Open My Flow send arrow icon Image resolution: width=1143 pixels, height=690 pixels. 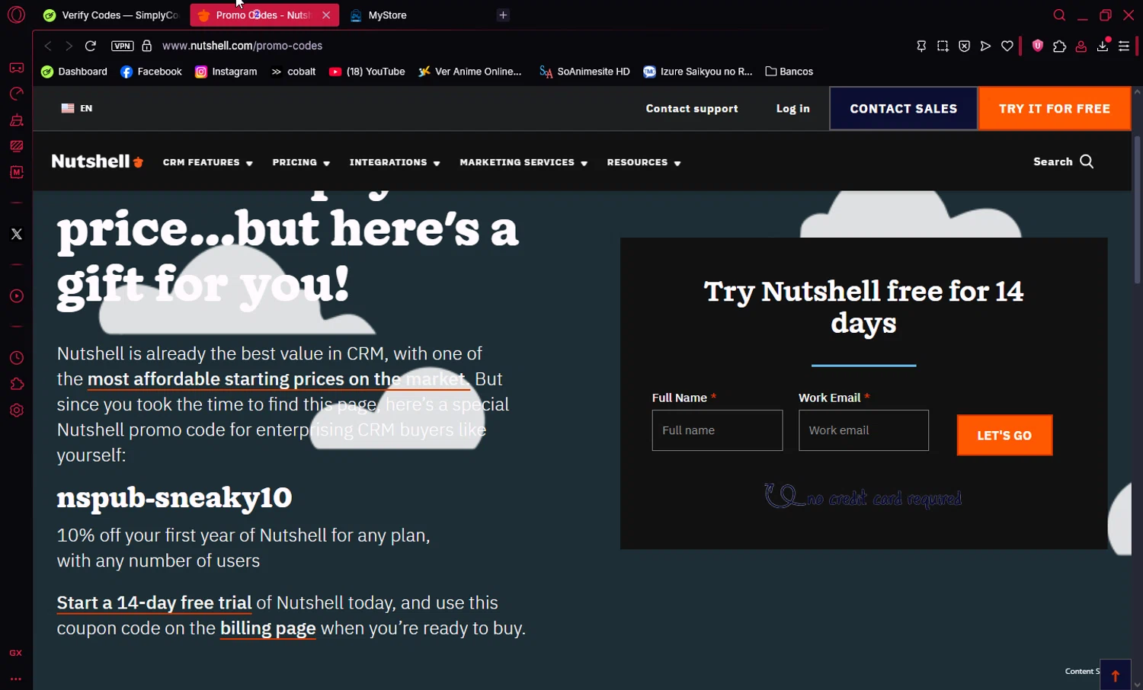coord(985,46)
